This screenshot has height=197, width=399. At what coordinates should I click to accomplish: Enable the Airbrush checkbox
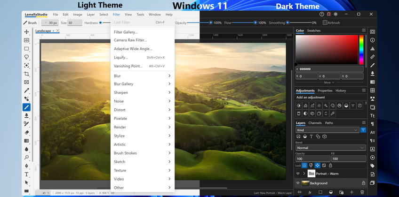[325, 23]
